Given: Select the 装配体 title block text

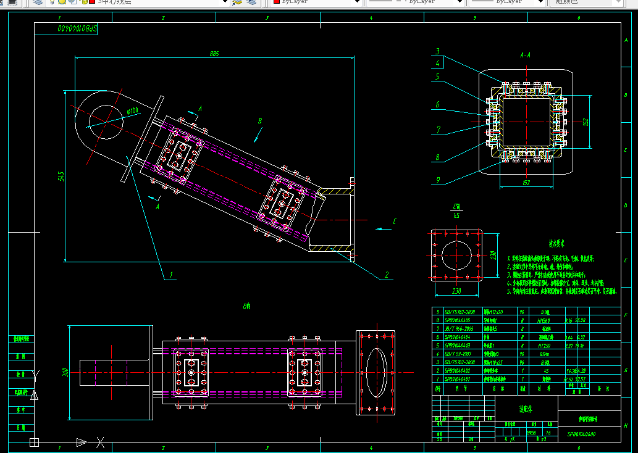Looking at the screenshot, I should click(526, 409).
